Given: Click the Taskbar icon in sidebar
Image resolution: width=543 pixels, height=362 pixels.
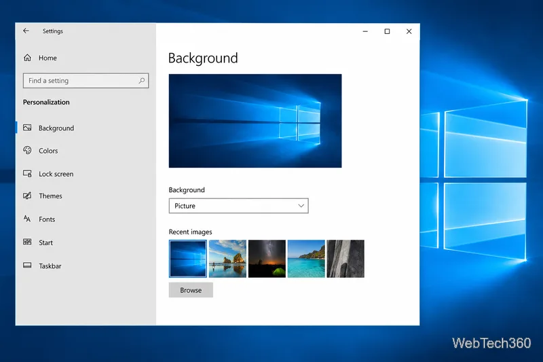Looking at the screenshot, I should (x=27, y=266).
